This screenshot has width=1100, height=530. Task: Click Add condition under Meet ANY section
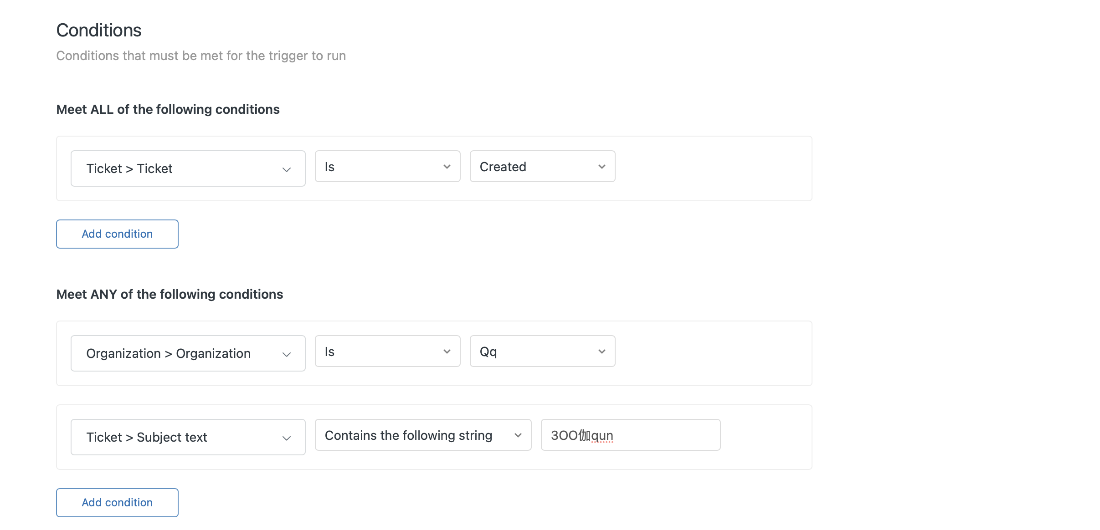pyautogui.click(x=117, y=502)
